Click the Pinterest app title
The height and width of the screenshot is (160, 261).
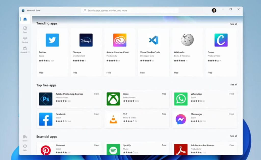coord(60,146)
